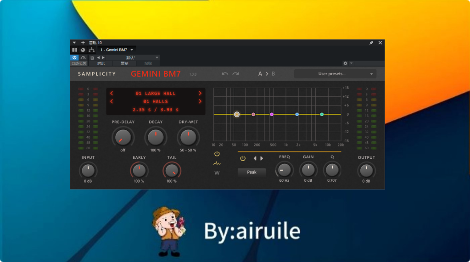Click the DRY-WET knob
This screenshot has height=262, width=470.
click(x=188, y=137)
